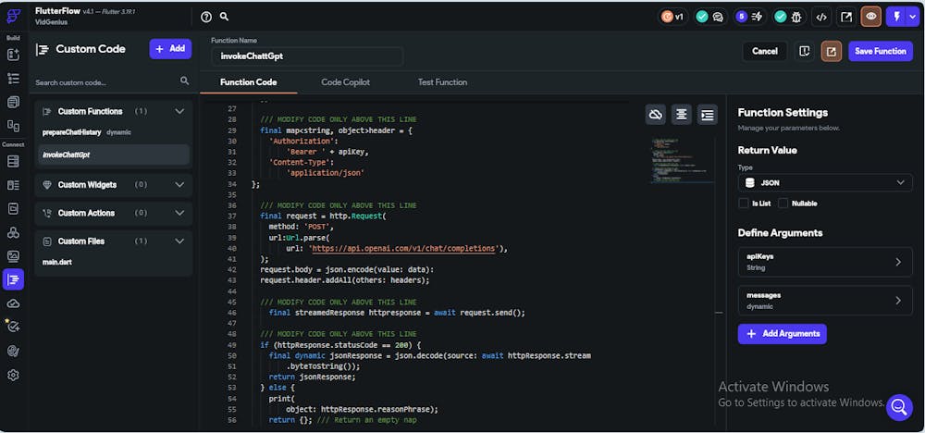Viewport: 925px width, 433px height.
Task: Open the cloud functions sidebar icon
Action: [13, 303]
